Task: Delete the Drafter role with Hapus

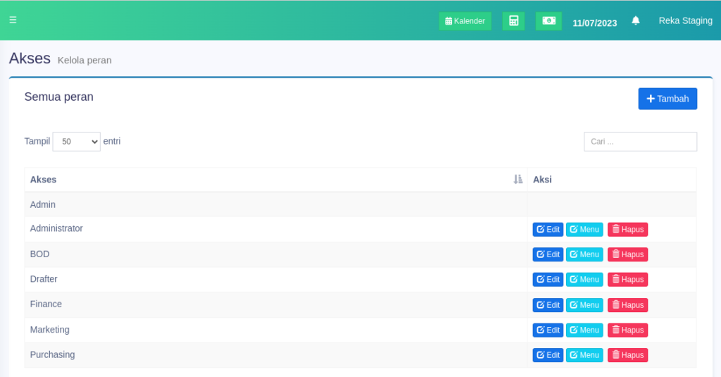Action: click(627, 280)
